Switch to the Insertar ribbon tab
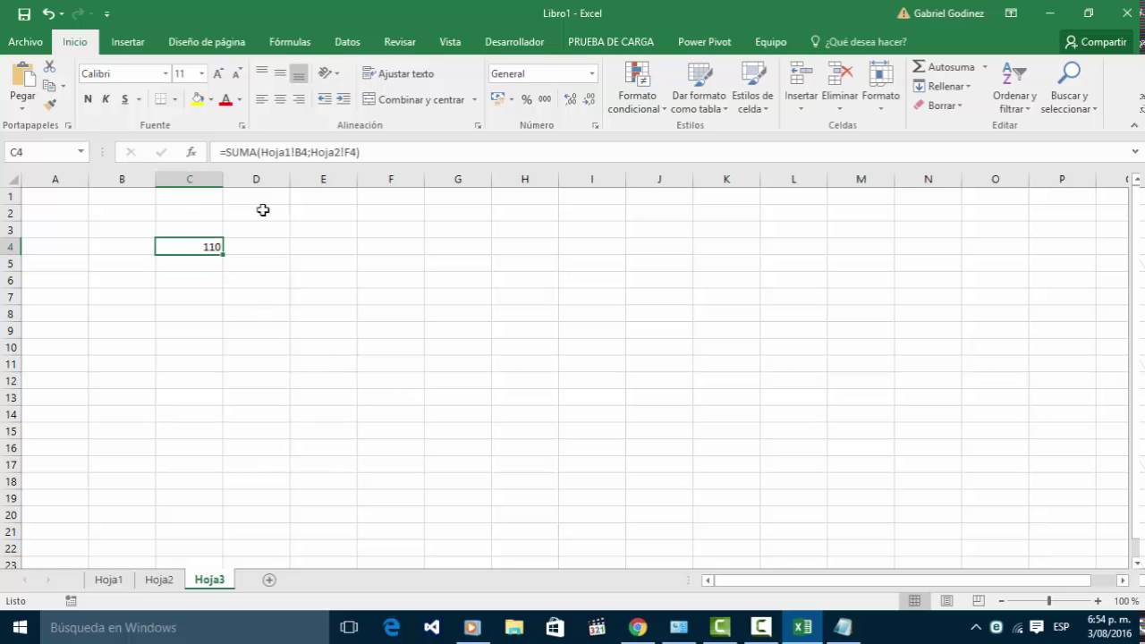1145x644 pixels. coord(128,42)
